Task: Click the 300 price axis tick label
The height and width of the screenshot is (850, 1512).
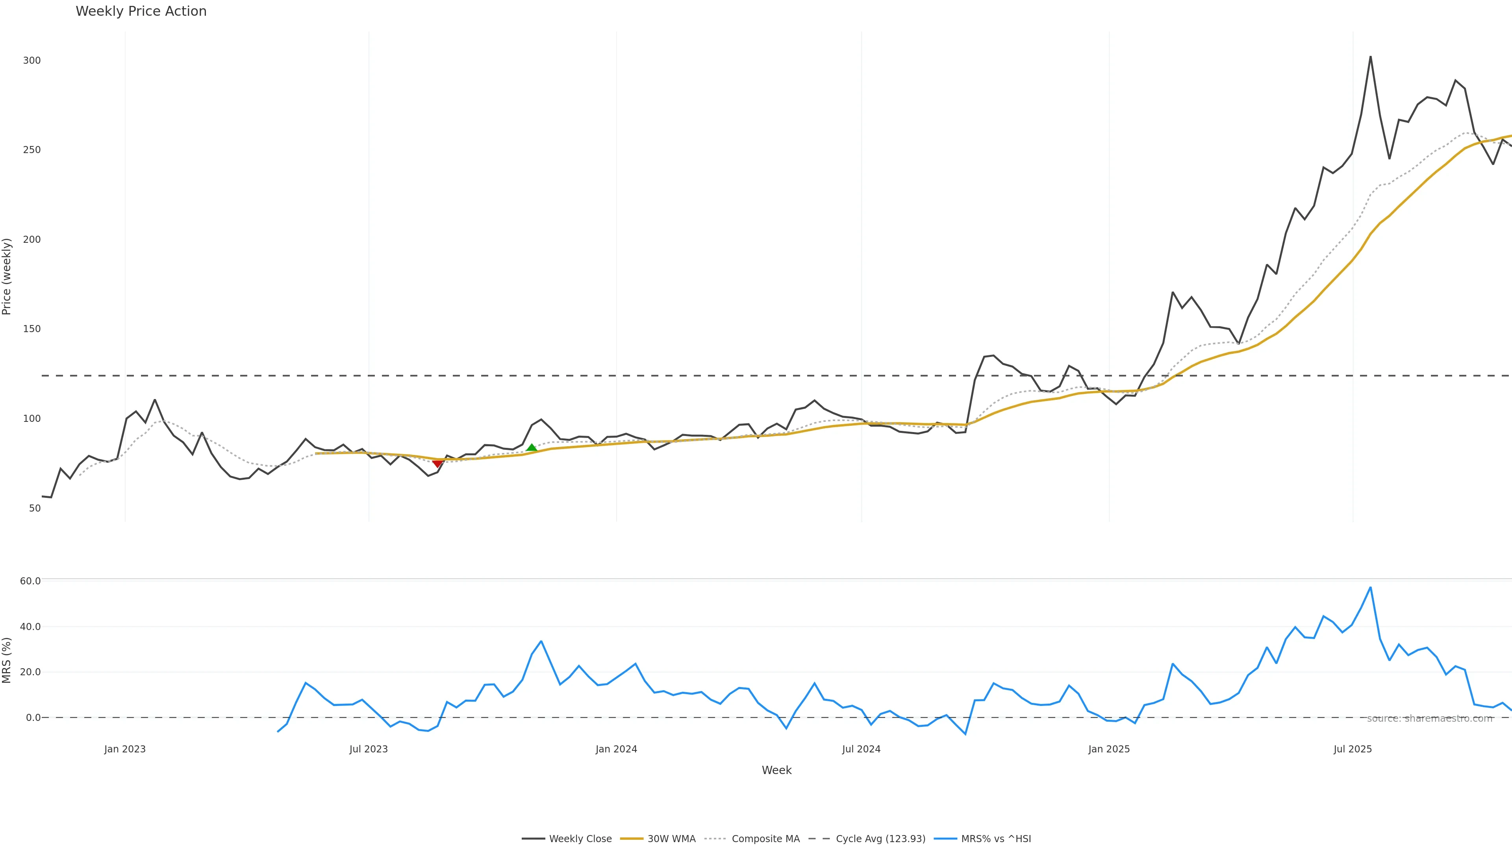Action: (31, 61)
